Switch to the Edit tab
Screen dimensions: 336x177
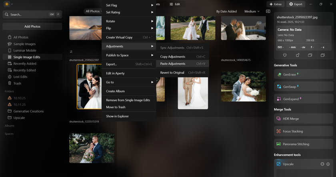tap(175, 4)
